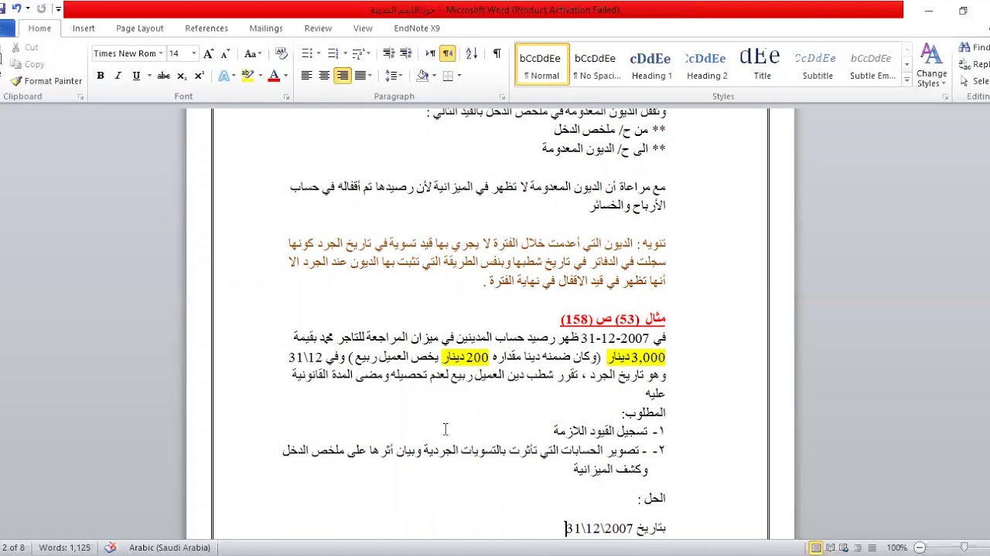This screenshot has height=556, width=990.
Task: Apply the Heading 1 style
Action: click(651, 65)
